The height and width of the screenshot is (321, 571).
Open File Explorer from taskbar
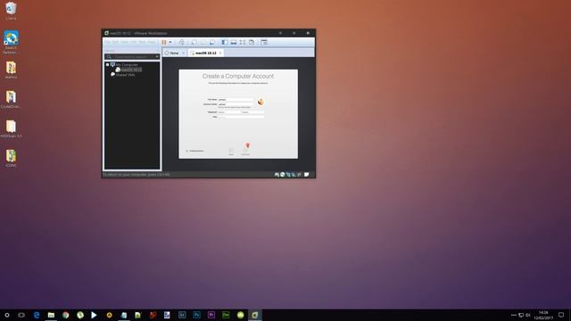click(x=51, y=315)
